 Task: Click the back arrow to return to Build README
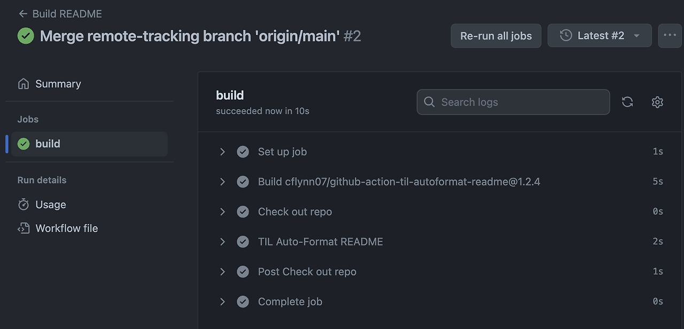[22, 13]
